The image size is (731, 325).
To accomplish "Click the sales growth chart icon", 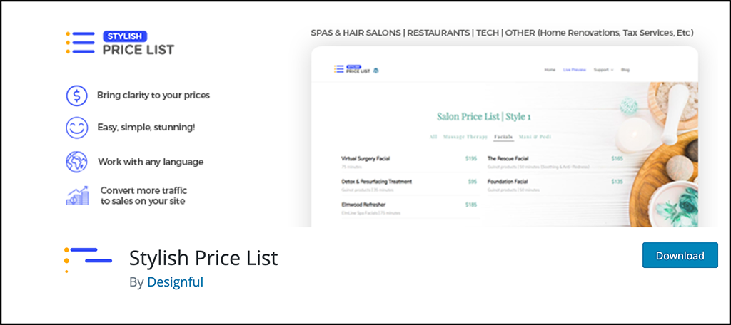I will pyautogui.click(x=77, y=195).
